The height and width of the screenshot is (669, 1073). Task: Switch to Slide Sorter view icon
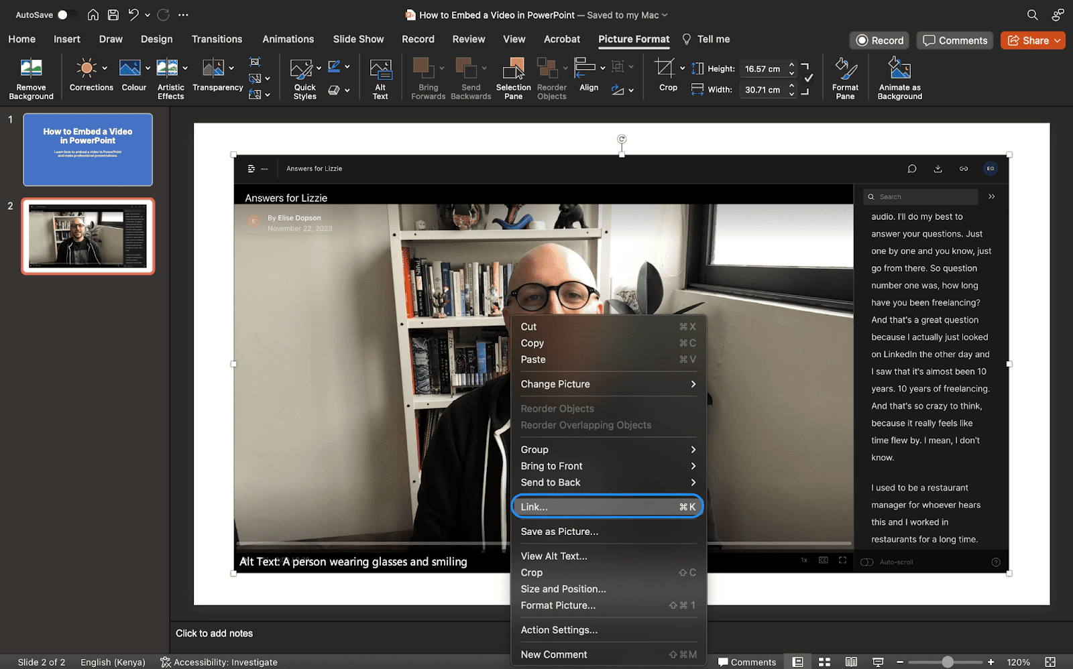point(825,662)
